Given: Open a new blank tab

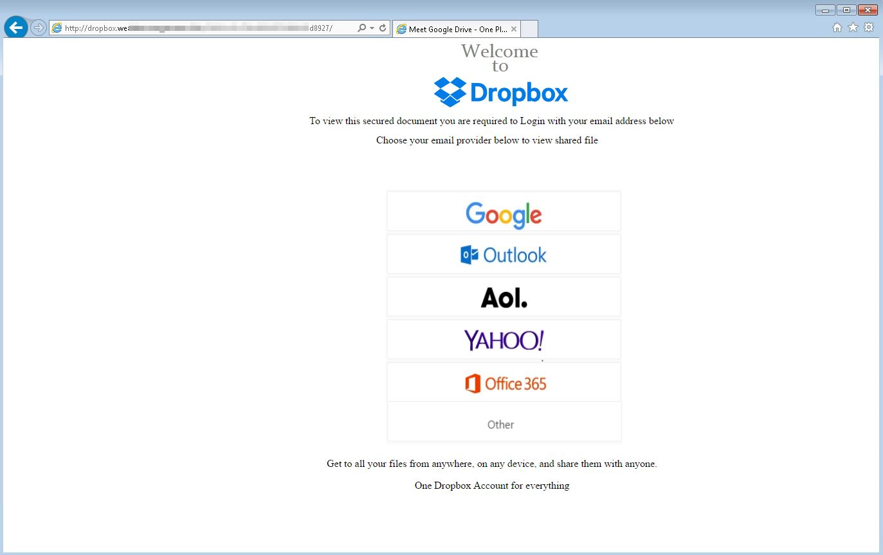Looking at the screenshot, I should point(529,29).
